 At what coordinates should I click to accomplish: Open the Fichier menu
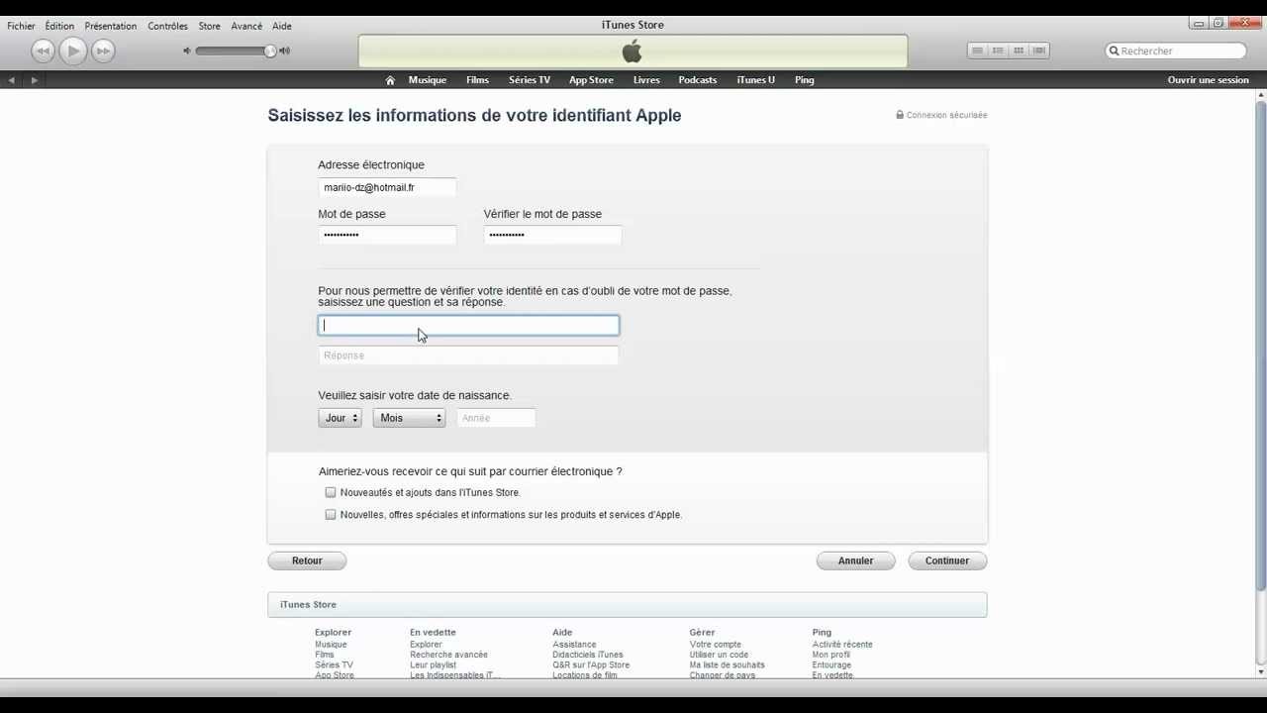coord(21,26)
